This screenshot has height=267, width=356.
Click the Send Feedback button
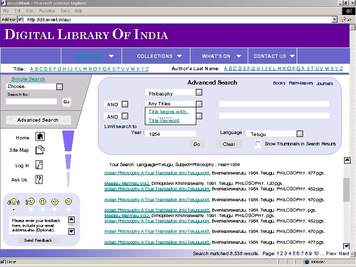(38, 240)
